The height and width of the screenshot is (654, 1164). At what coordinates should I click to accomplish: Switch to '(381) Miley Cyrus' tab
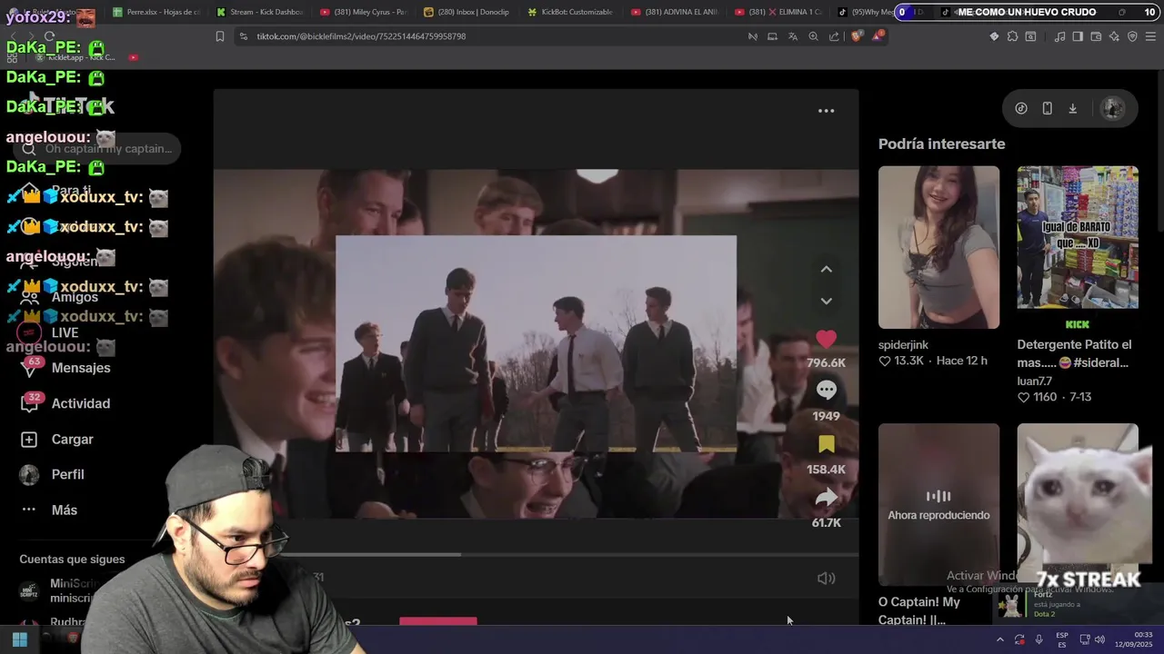(362, 12)
